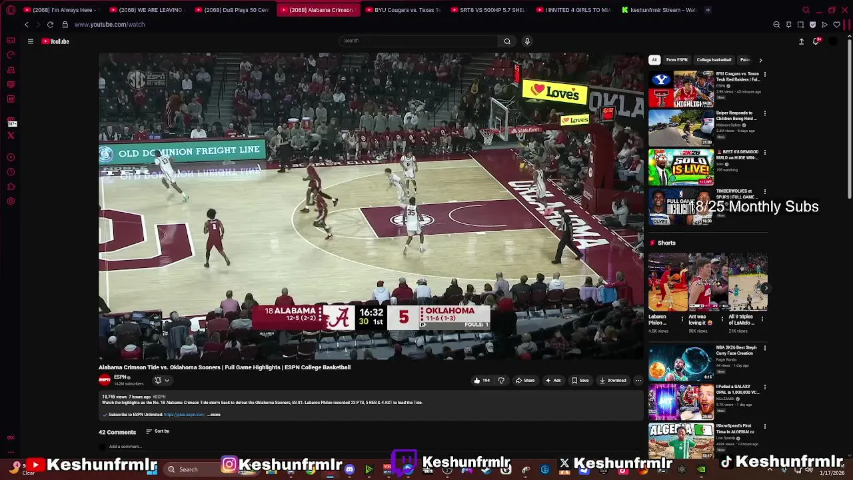Select the College basketball filter chip
Screen dimensions: 853x480
[714, 60]
